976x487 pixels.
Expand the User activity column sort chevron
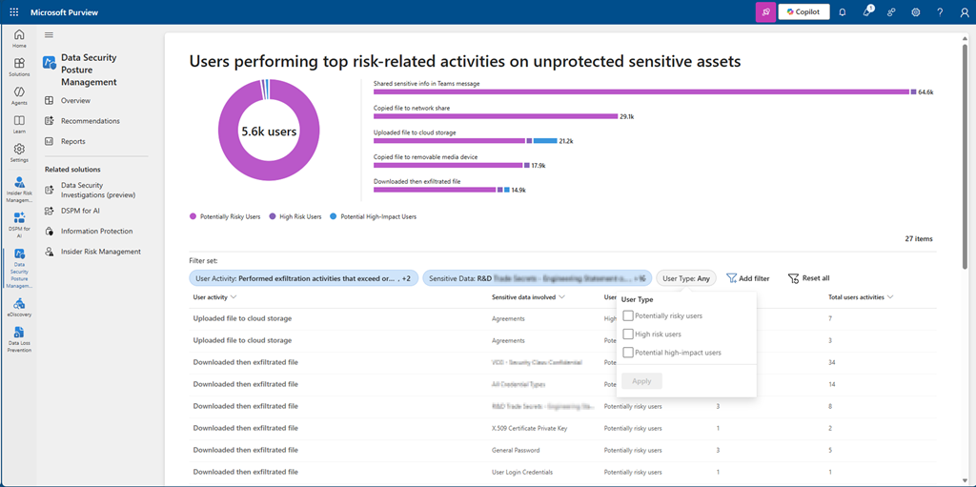234,297
